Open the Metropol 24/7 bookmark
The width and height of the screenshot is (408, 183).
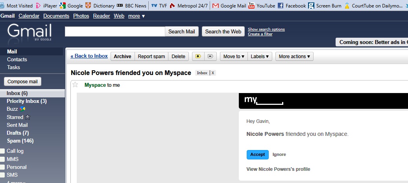pyautogui.click(x=188, y=5)
